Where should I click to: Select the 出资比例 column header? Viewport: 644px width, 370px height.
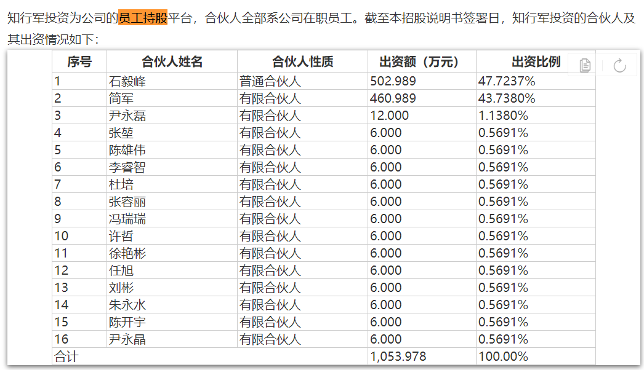pos(536,61)
